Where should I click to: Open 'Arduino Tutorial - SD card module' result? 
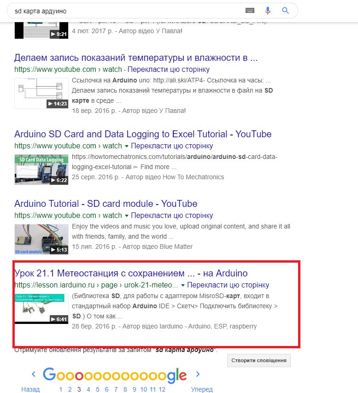(106, 204)
